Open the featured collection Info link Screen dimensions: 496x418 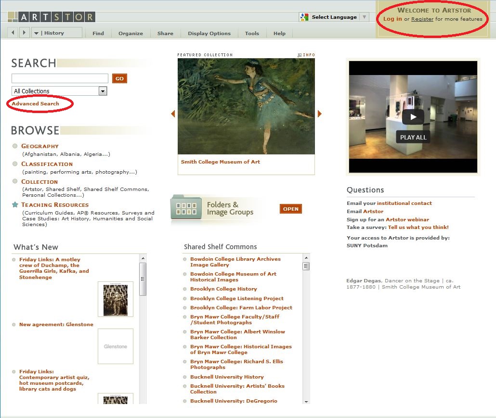click(x=306, y=55)
